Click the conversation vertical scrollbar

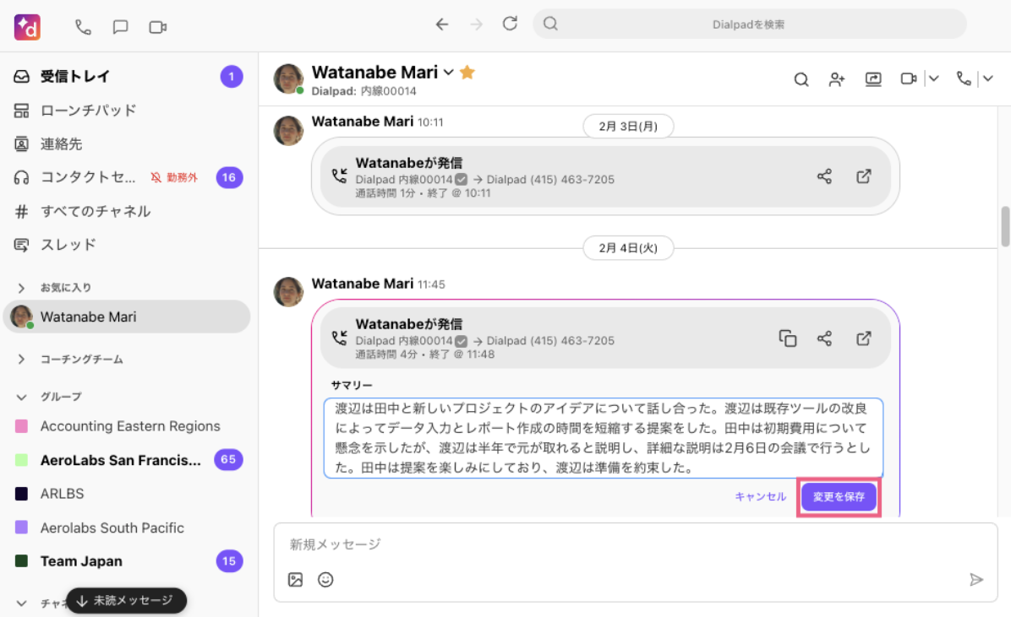1004,226
